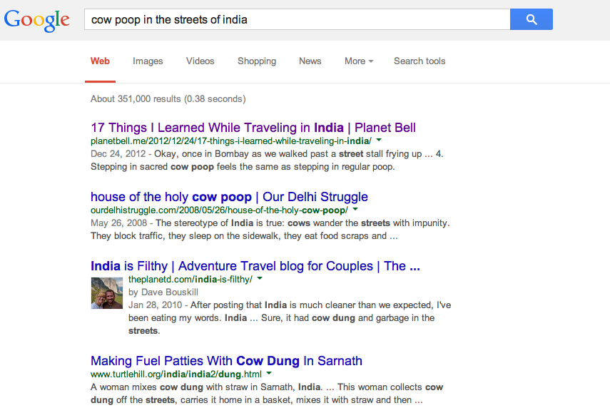Open 'India is Filthy' search result

pos(255,266)
